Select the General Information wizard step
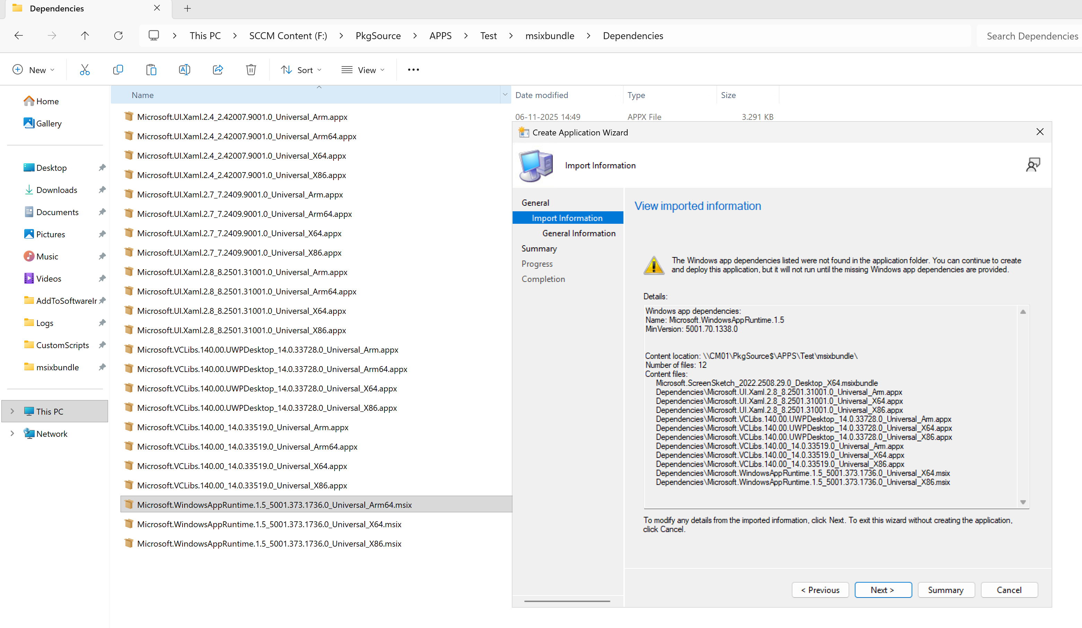Viewport: 1082px width, 628px height. click(578, 233)
